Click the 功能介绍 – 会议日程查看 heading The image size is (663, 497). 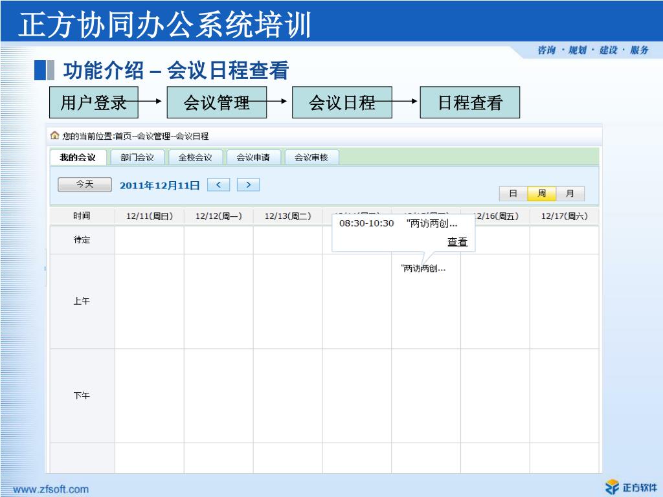[176, 70]
